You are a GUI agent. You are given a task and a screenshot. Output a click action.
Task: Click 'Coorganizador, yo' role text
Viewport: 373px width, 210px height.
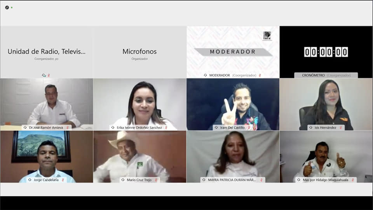click(x=46, y=59)
